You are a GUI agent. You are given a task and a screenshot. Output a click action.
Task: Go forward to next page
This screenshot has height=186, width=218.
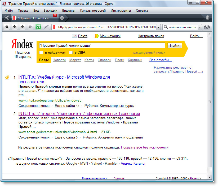[23, 27]
